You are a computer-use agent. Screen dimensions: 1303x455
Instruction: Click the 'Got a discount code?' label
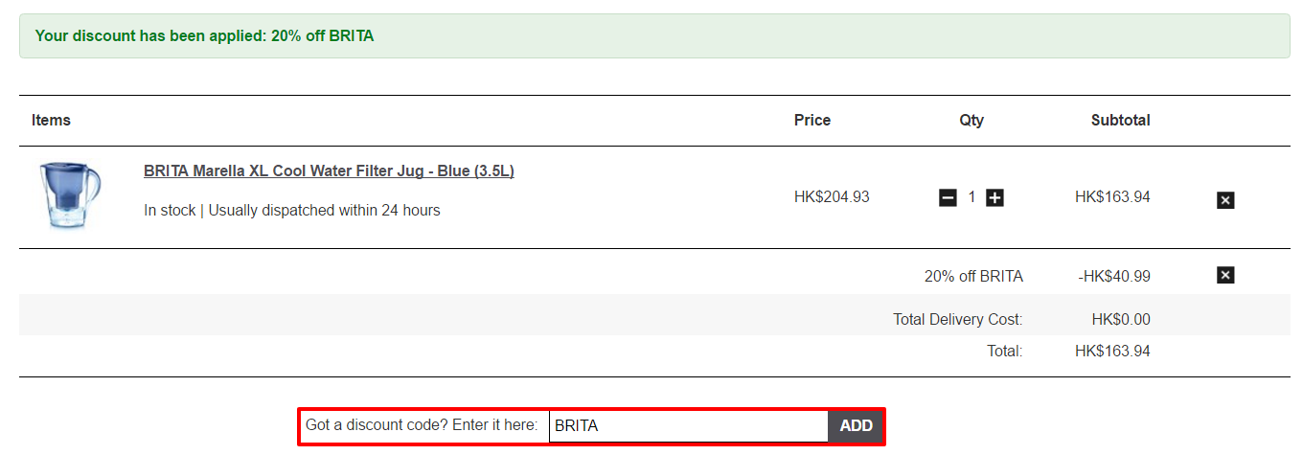click(422, 425)
